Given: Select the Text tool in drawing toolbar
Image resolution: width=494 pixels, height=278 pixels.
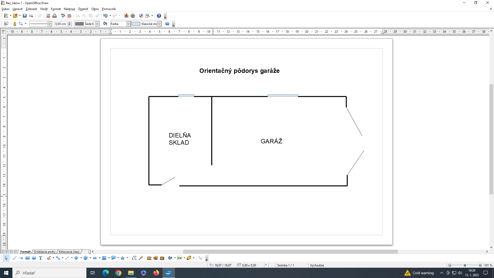Looking at the screenshot, I should click(x=40, y=258).
